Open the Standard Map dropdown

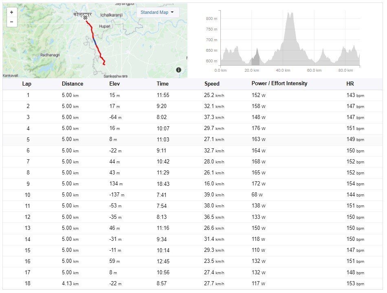pyautogui.click(x=157, y=12)
